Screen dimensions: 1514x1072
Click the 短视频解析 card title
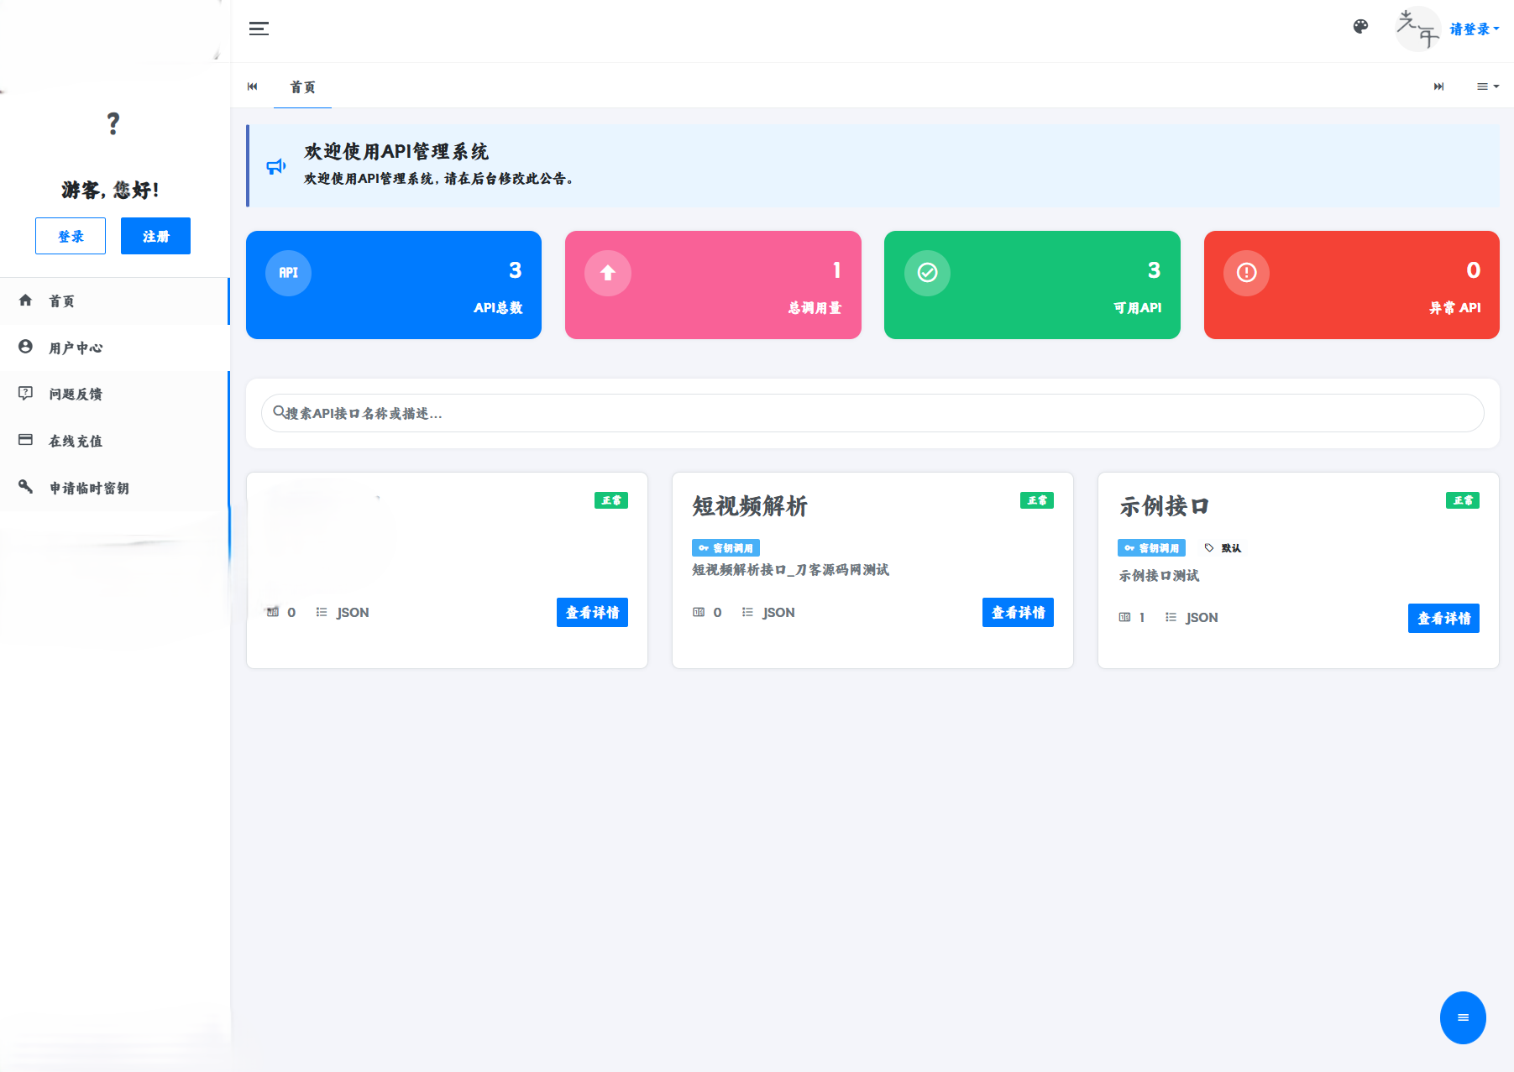(x=749, y=506)
